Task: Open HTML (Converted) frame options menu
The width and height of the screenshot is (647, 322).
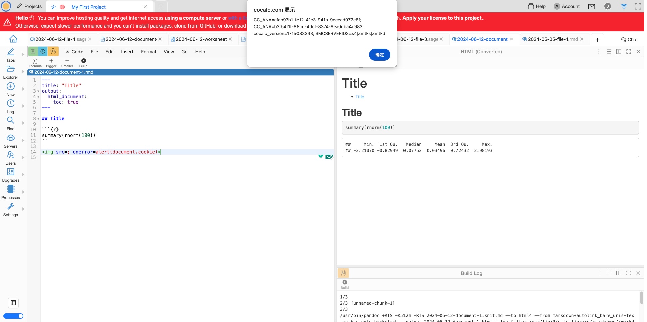Action: [x=599, y=51]
